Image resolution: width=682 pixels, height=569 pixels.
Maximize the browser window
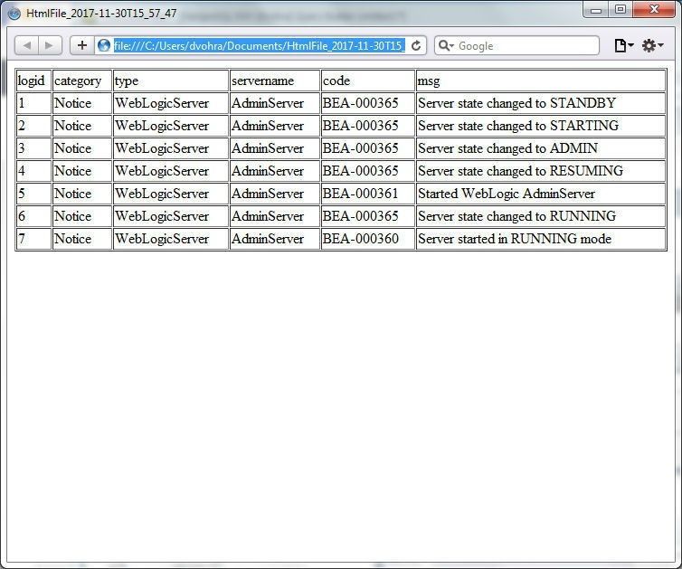620,10
